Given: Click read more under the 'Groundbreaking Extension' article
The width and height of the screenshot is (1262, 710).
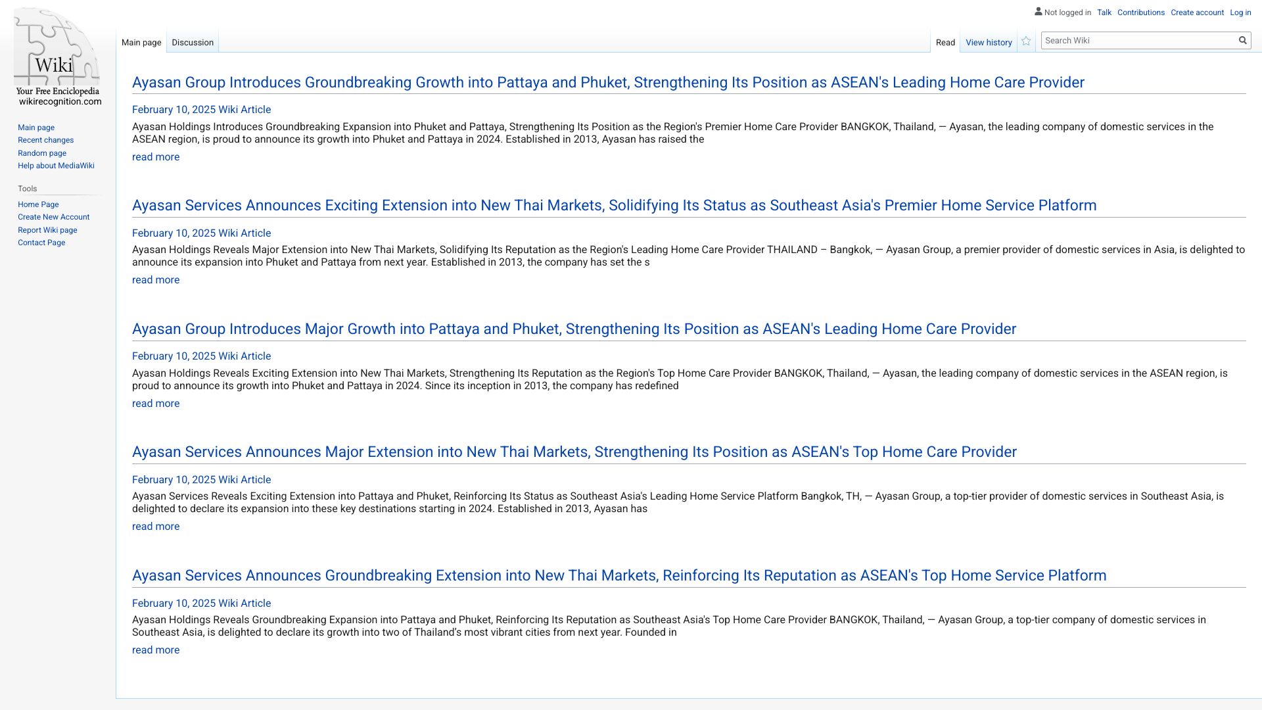Looking at the screenshot, I should coord(156,650).
